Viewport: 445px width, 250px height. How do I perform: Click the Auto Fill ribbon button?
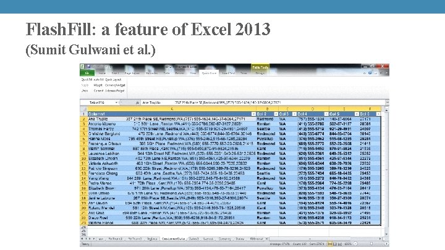(98, 80)
